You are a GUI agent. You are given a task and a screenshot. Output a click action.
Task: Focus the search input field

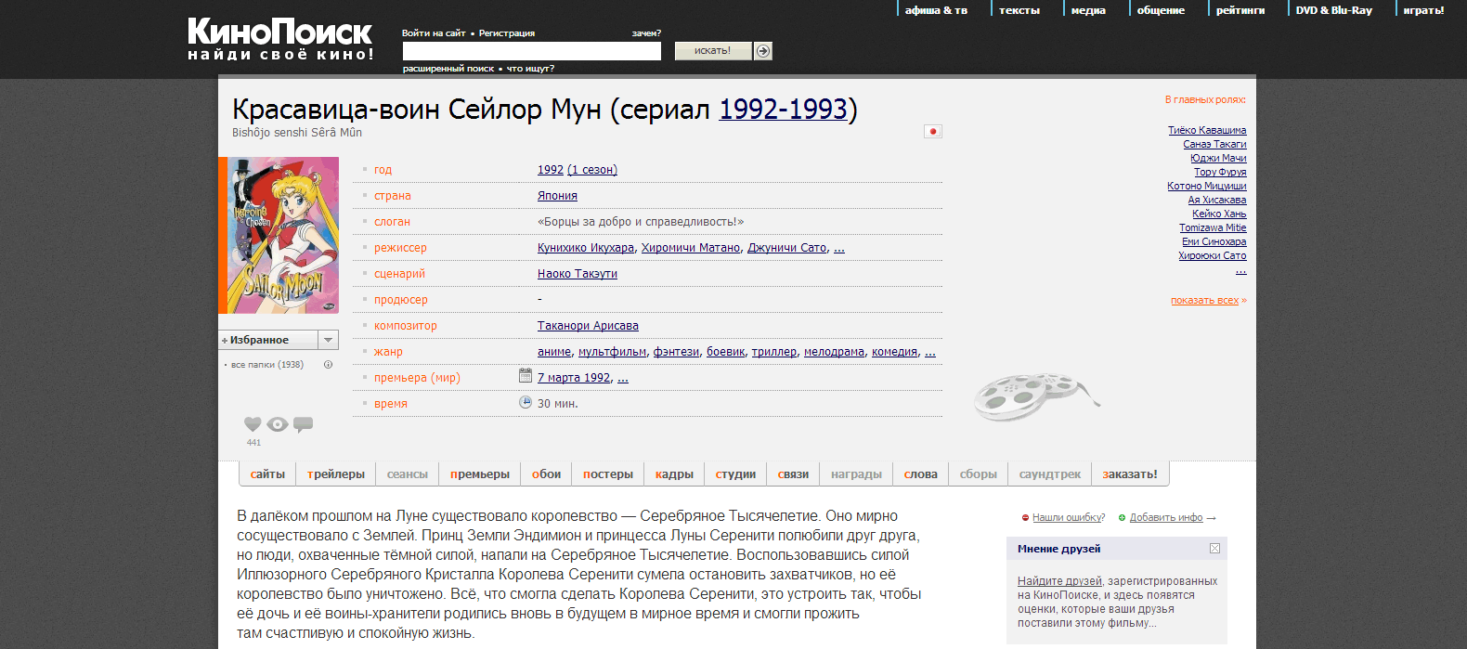(531, 51)
